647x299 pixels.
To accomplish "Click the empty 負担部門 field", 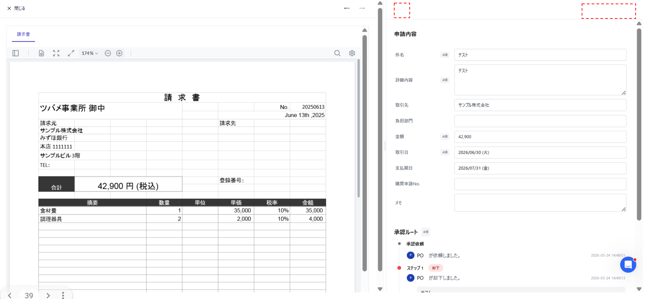I will (x=540, y=121).
